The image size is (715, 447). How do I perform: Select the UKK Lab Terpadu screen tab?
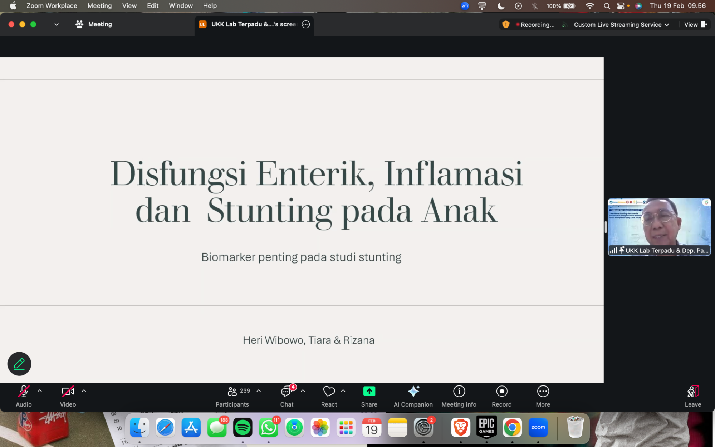coord(254,24)
